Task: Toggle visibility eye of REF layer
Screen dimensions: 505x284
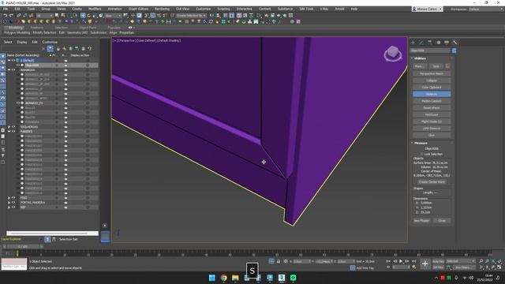Action: coord(13,207)
